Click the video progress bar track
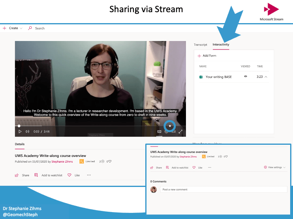 tap(101, 126)
